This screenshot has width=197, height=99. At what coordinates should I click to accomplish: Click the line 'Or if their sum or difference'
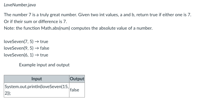[x=35, y=22]
